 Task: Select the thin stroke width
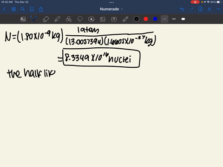pyautogui.click(x=164, y=19)
